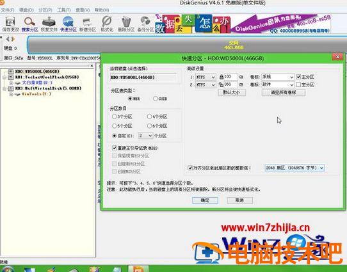The image size is (347, 272).
Task: Toggle the lock icon beside the 366 GB size
Action: coord(221,84)
